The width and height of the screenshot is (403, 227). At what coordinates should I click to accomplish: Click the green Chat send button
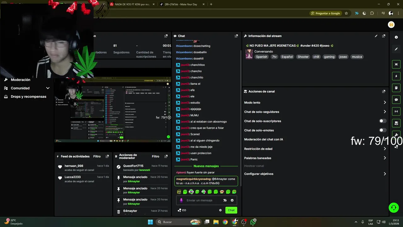(x=231, y=210)
